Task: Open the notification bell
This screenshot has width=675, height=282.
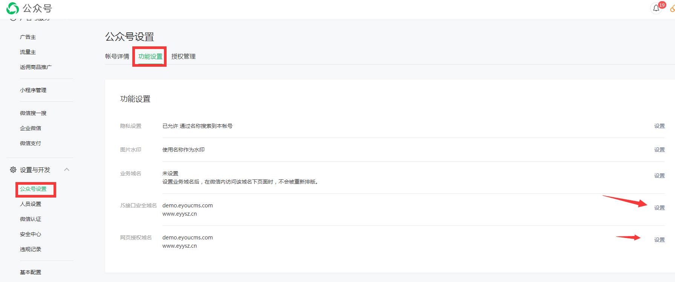Action: click(x=656, y=8)
